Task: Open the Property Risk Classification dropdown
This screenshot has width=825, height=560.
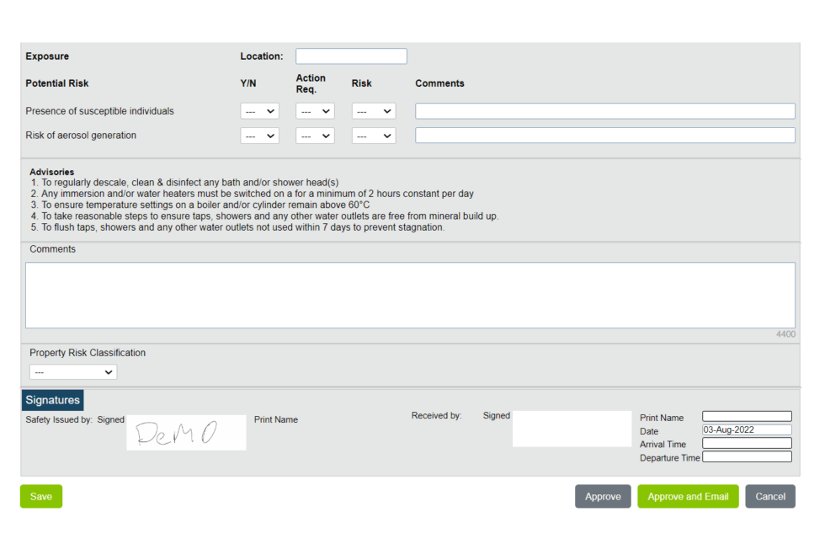Action: (72, 371)
